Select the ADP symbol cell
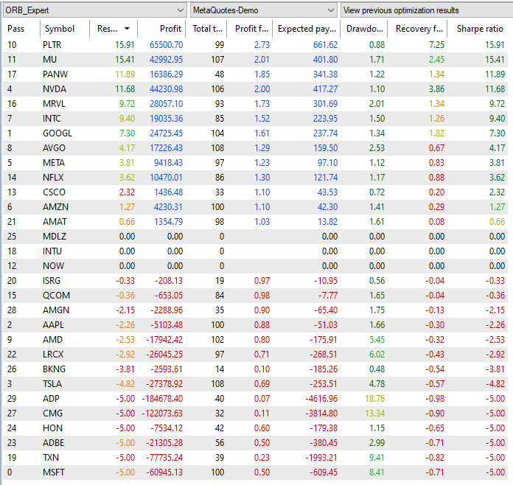 click(51, 398)
